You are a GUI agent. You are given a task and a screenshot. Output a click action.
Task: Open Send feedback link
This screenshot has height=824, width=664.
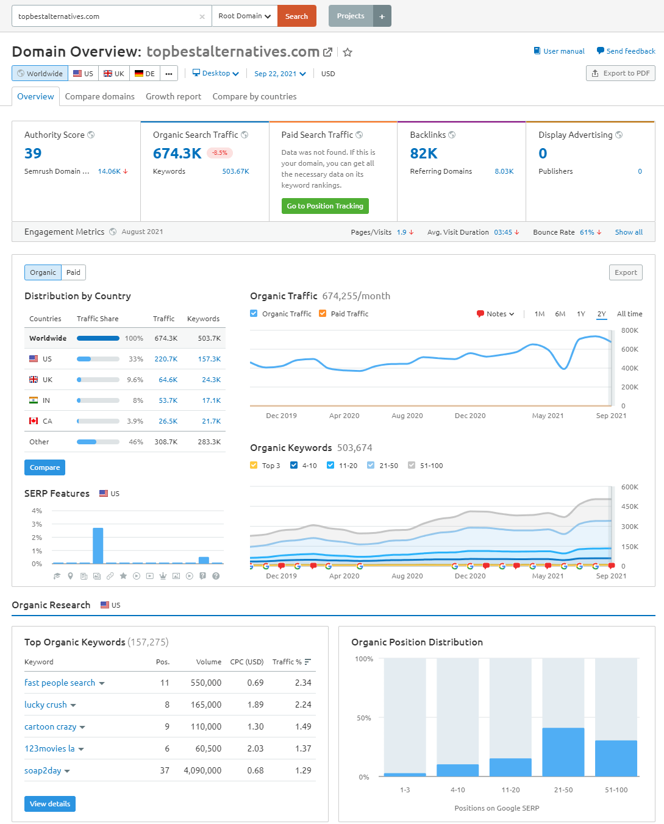(x=626, y=51)
